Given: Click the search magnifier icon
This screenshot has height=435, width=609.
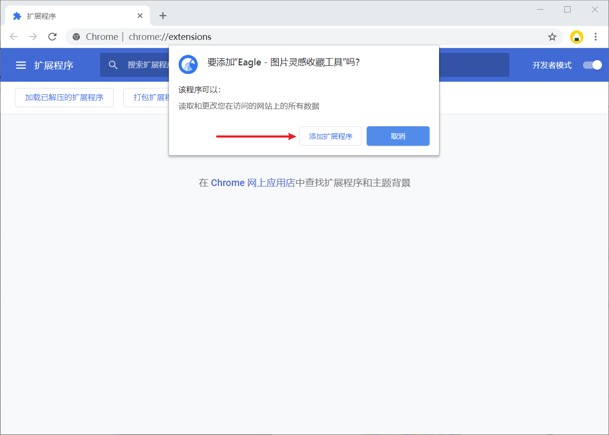Looking at the screenshot, I should (113, 65).
